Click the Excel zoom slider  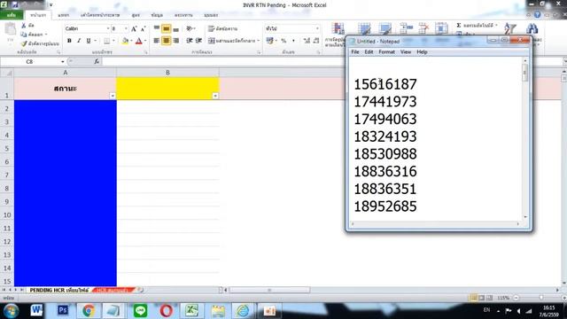[x=541, y=298]
